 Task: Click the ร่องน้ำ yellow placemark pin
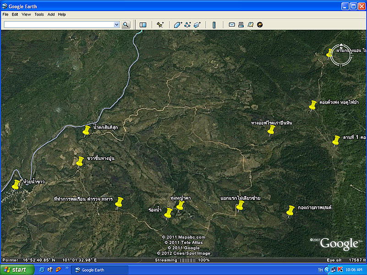[168, 213]
